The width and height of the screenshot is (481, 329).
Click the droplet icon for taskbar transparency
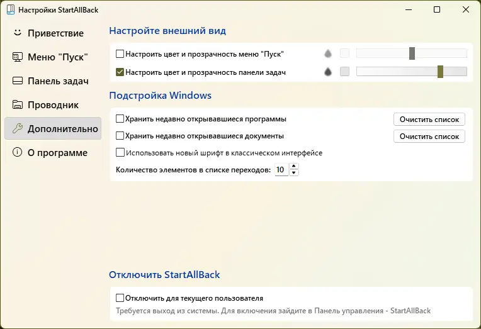328,72
